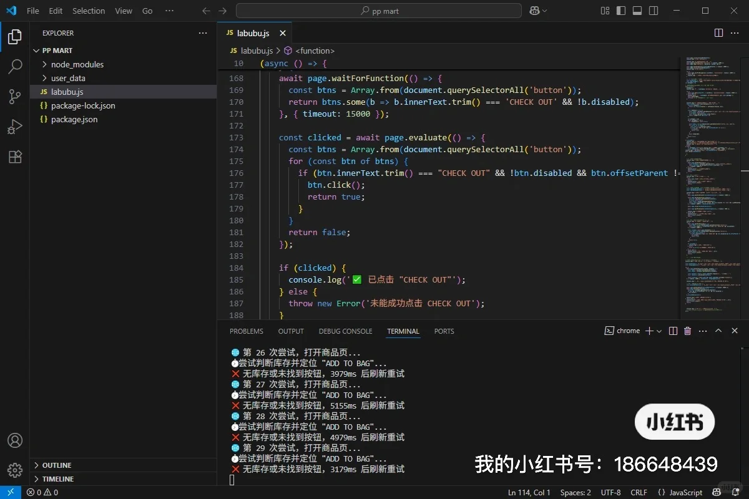Image resolution: width=749 pixels, height=499 pixels.
Task: Open package-lock.json in the Explorer
Action: 124,105
